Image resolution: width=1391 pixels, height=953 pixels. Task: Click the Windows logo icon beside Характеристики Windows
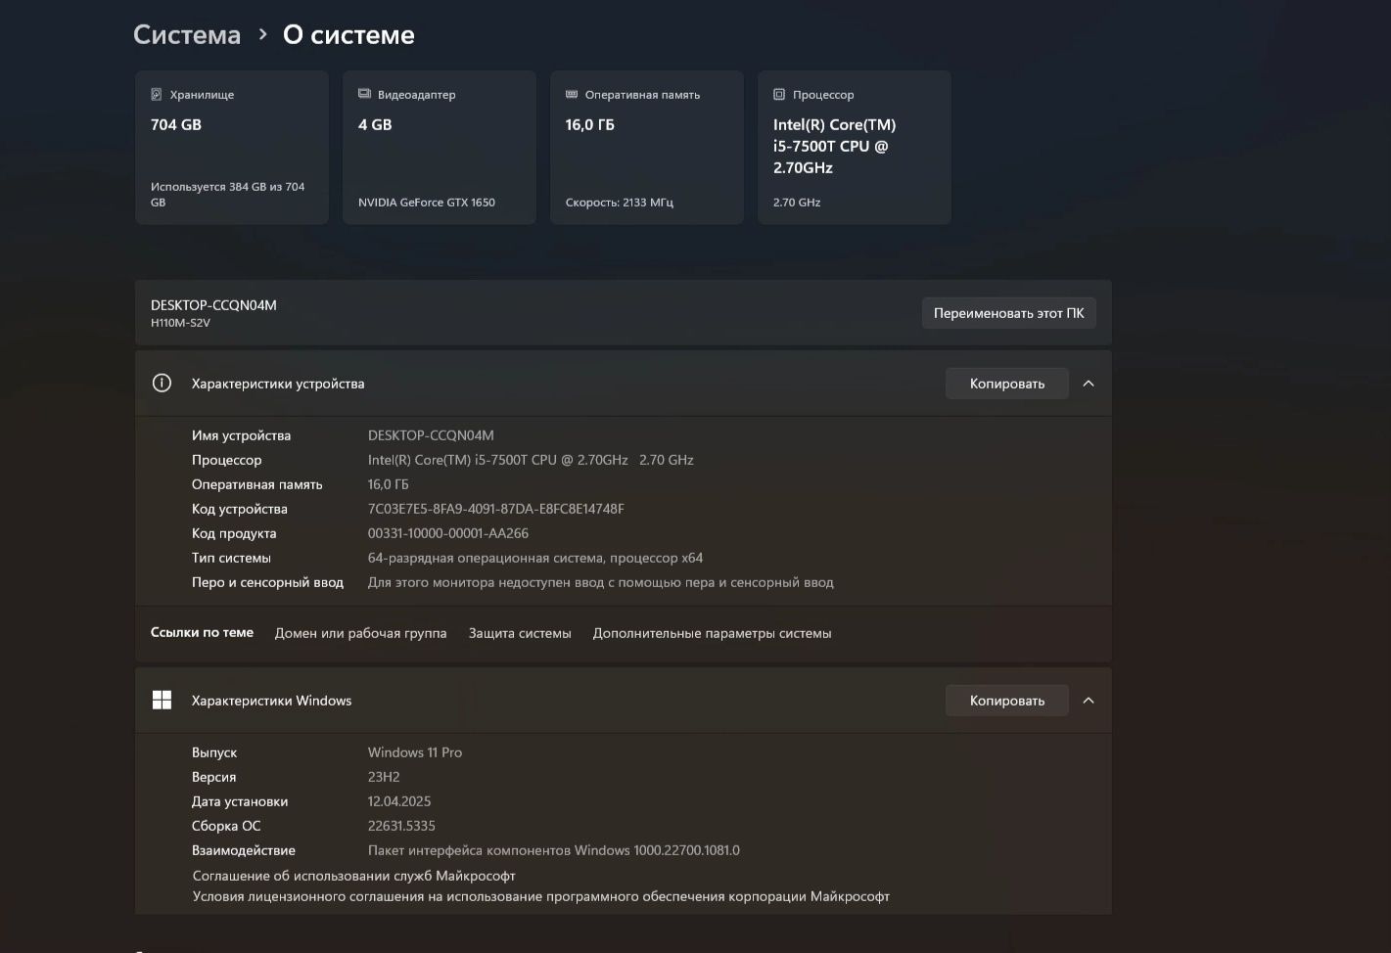(162, 701)
